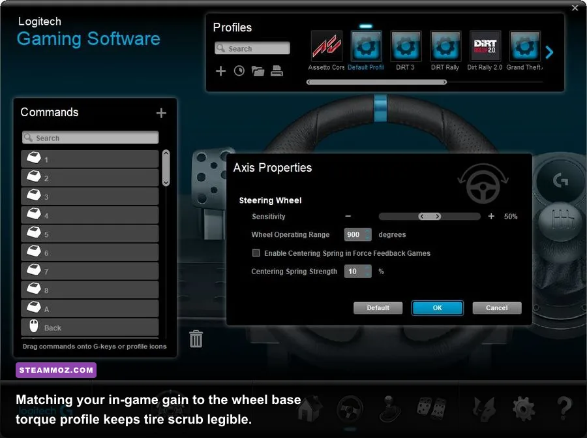Add a new command with the plus icon
This screenshot has height=438, width=587.
[x=161, y=113]
